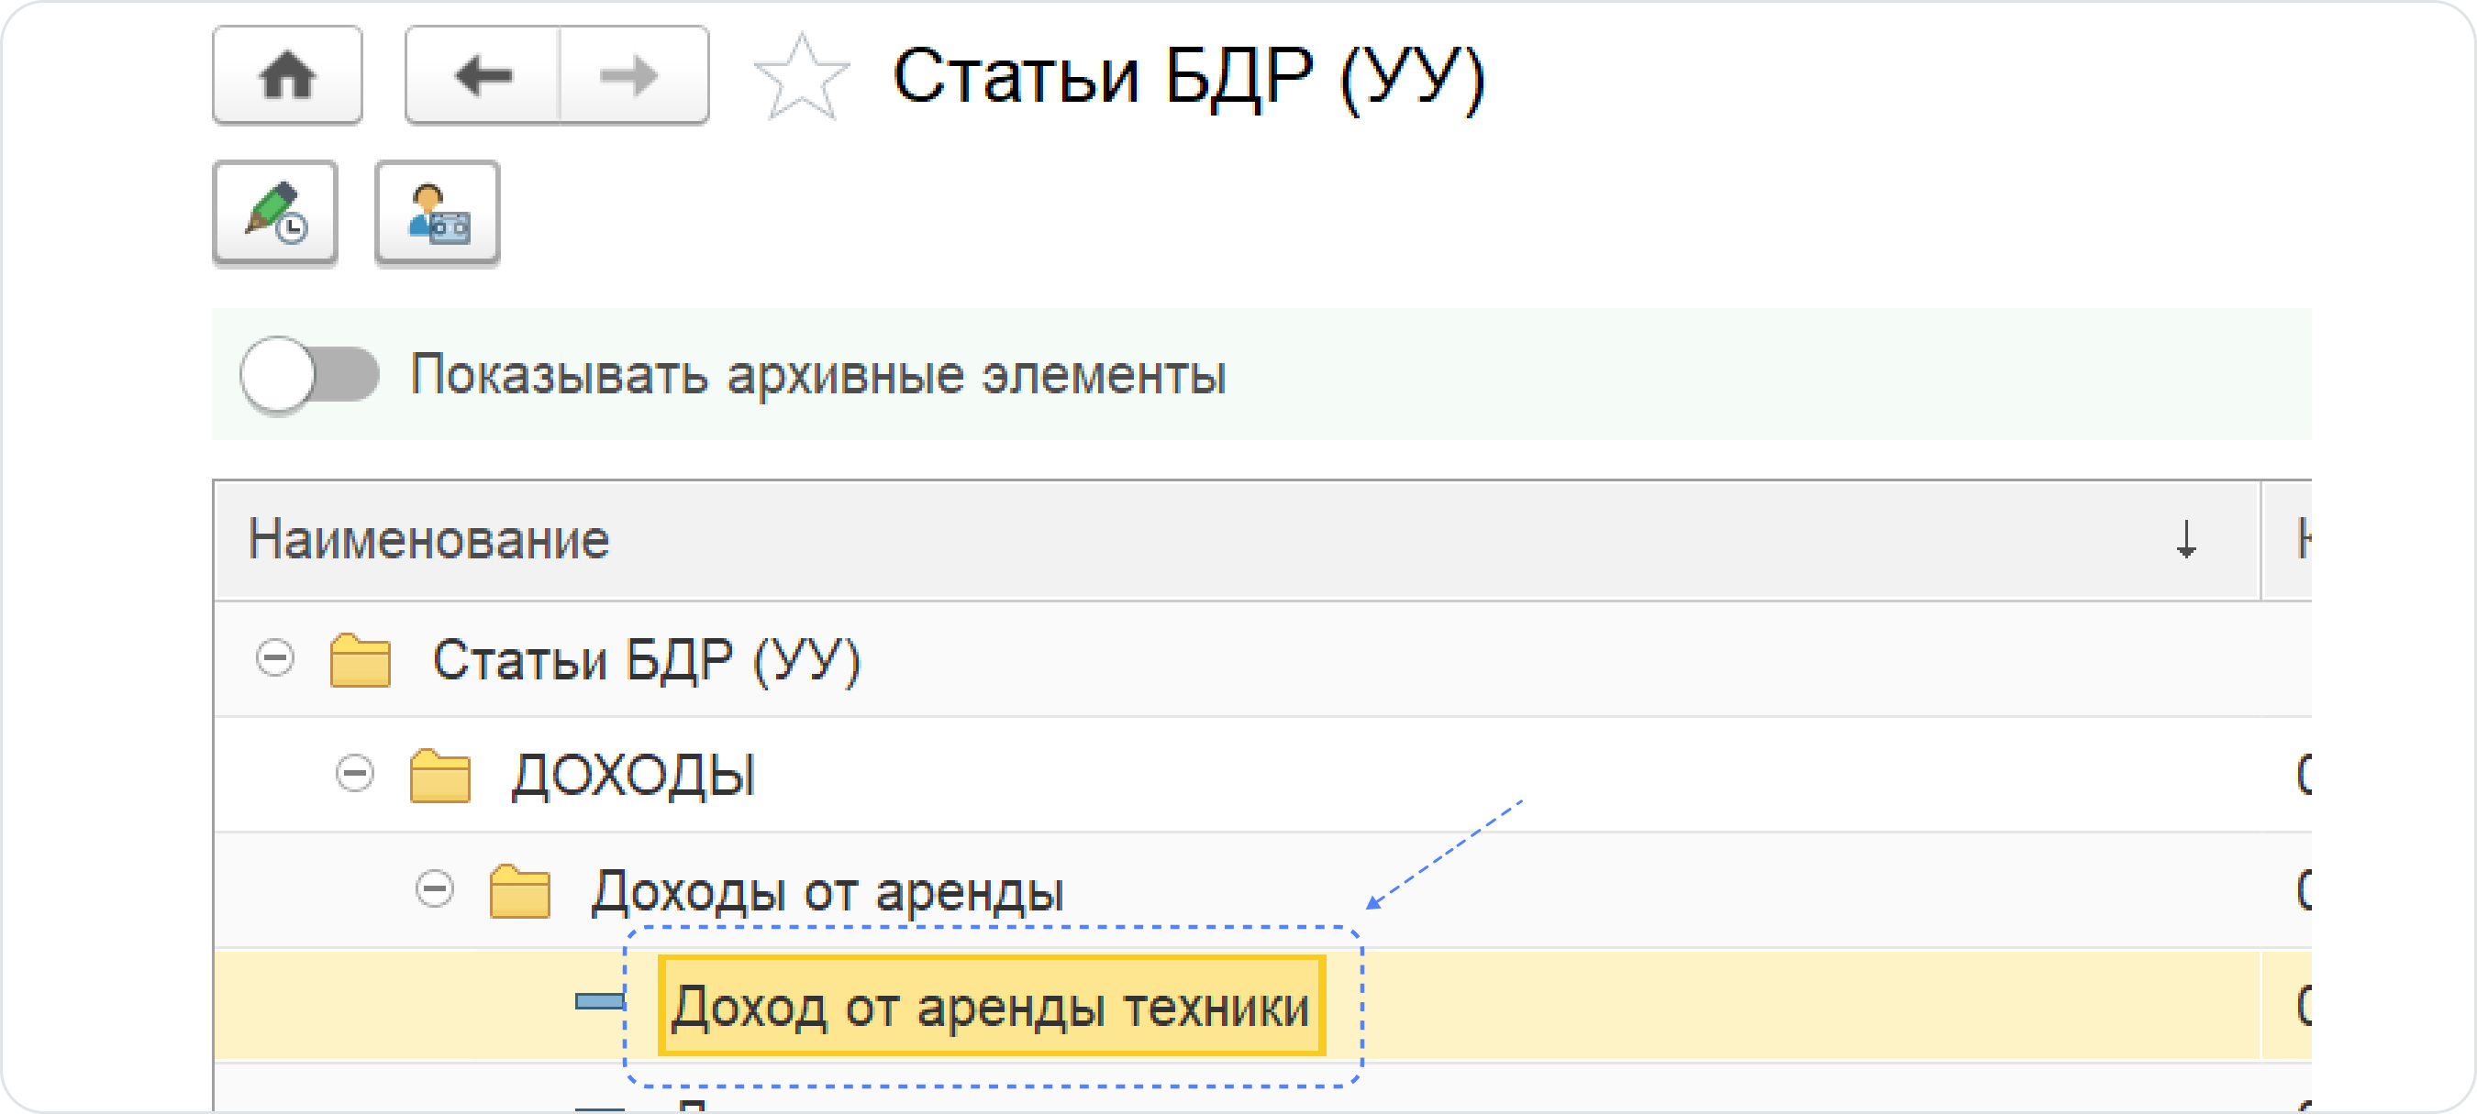The height and width of the screenshot is (1114, 2477).
Task: Go back with left arrow button
Action: point(483,75)
